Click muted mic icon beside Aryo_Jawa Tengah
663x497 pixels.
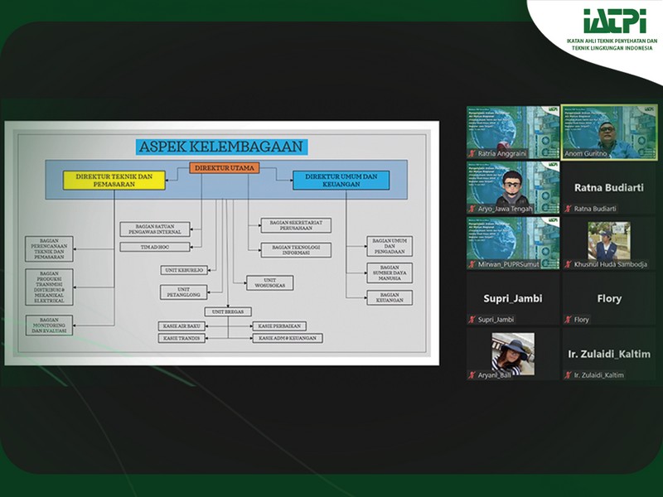[x=472, y=209]
